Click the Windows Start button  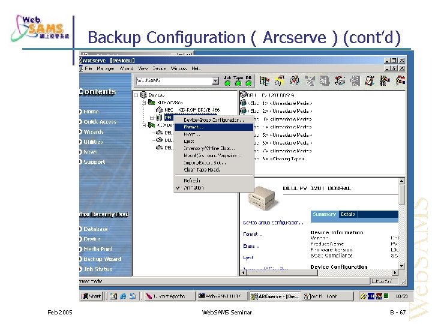pos(91,296)
